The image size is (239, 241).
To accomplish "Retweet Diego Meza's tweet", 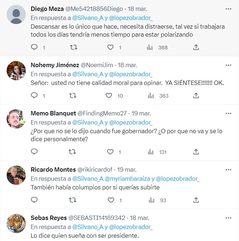I will 73,47.
